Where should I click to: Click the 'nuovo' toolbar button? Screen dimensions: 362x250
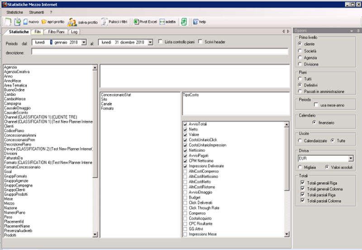coord(31,21)
